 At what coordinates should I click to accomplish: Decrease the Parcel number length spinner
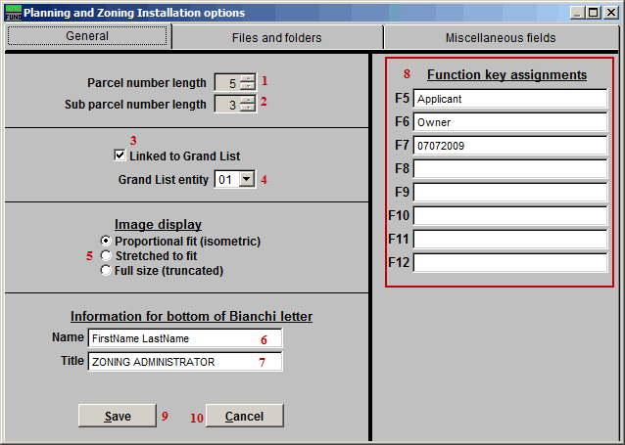(248, 88)
